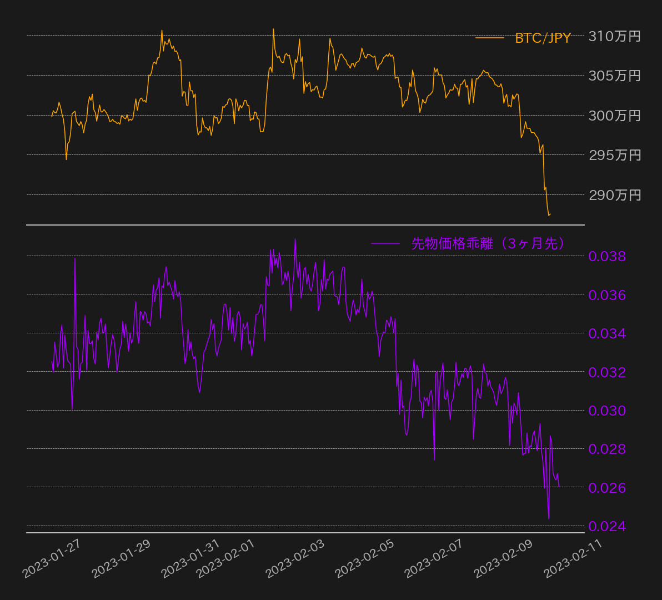Screen dimensions: 662x600
Task: Pick the 2023-02-11 date label
Action: tap(573, 559)
